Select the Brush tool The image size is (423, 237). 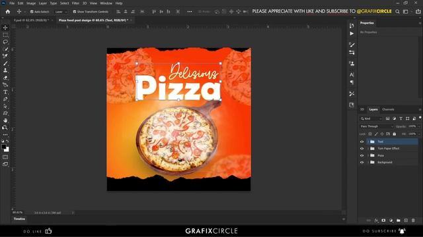5,63
